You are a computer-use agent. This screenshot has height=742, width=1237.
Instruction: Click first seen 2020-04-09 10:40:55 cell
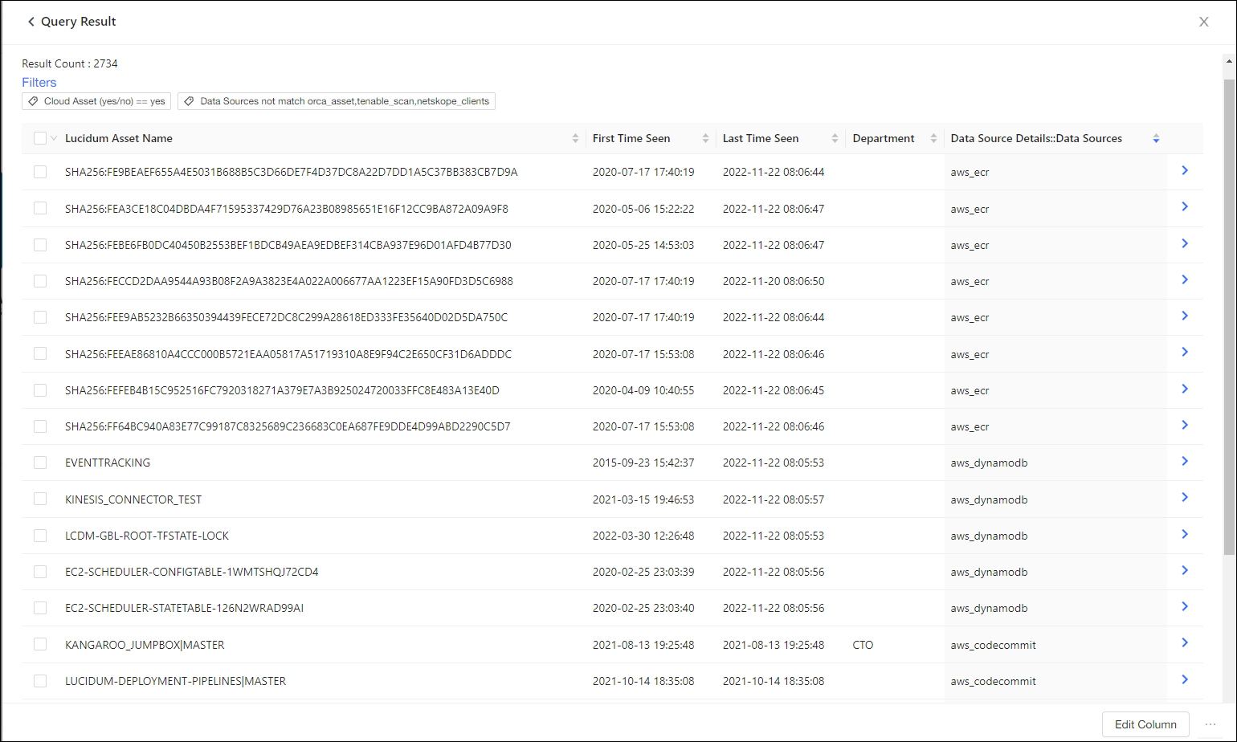tap(643, 390)
